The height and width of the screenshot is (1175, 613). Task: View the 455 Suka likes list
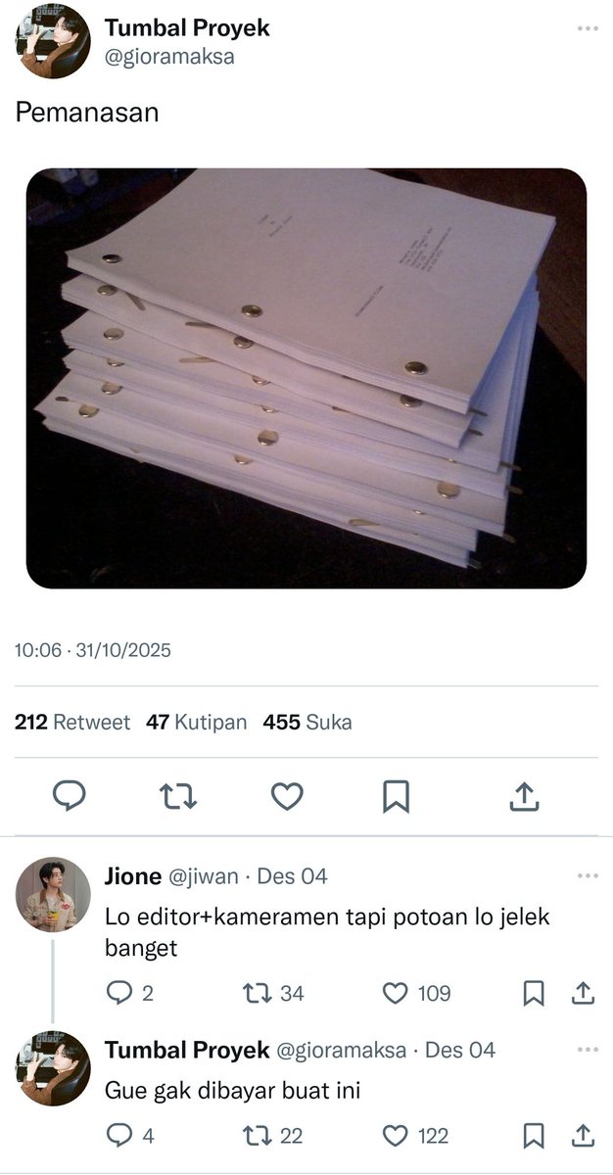tap(307, 723)
